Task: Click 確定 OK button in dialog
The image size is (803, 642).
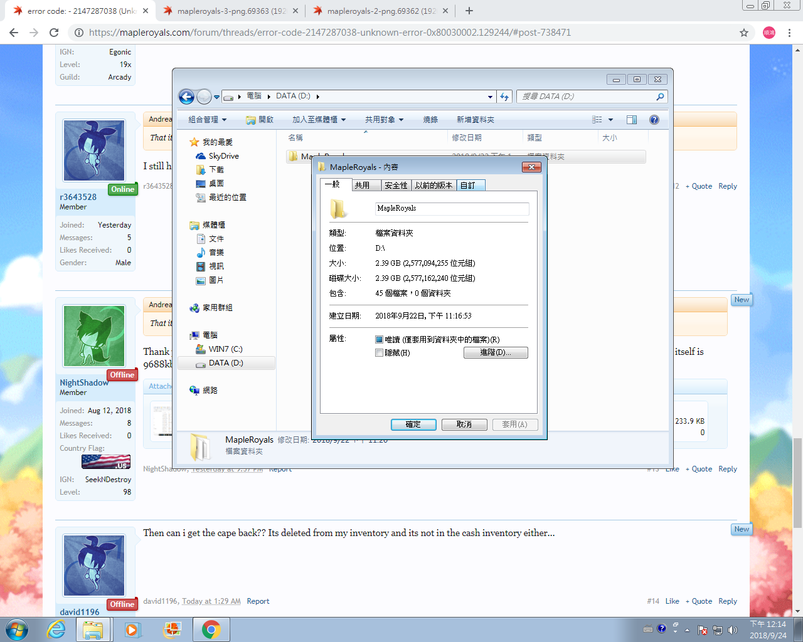Action: click(x=413, y=424)
